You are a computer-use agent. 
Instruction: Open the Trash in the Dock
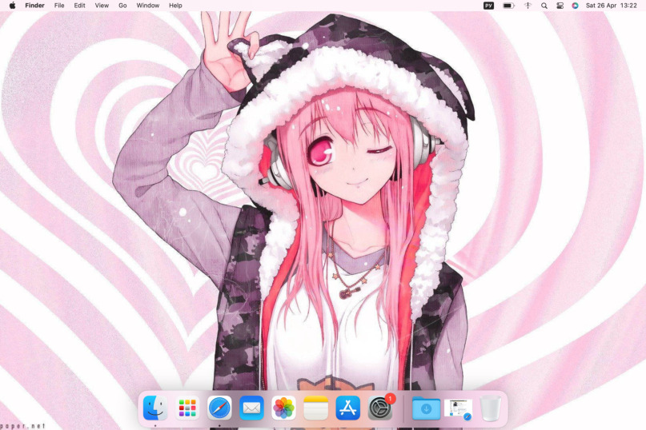pyautogui.click(x=490, y=408)
